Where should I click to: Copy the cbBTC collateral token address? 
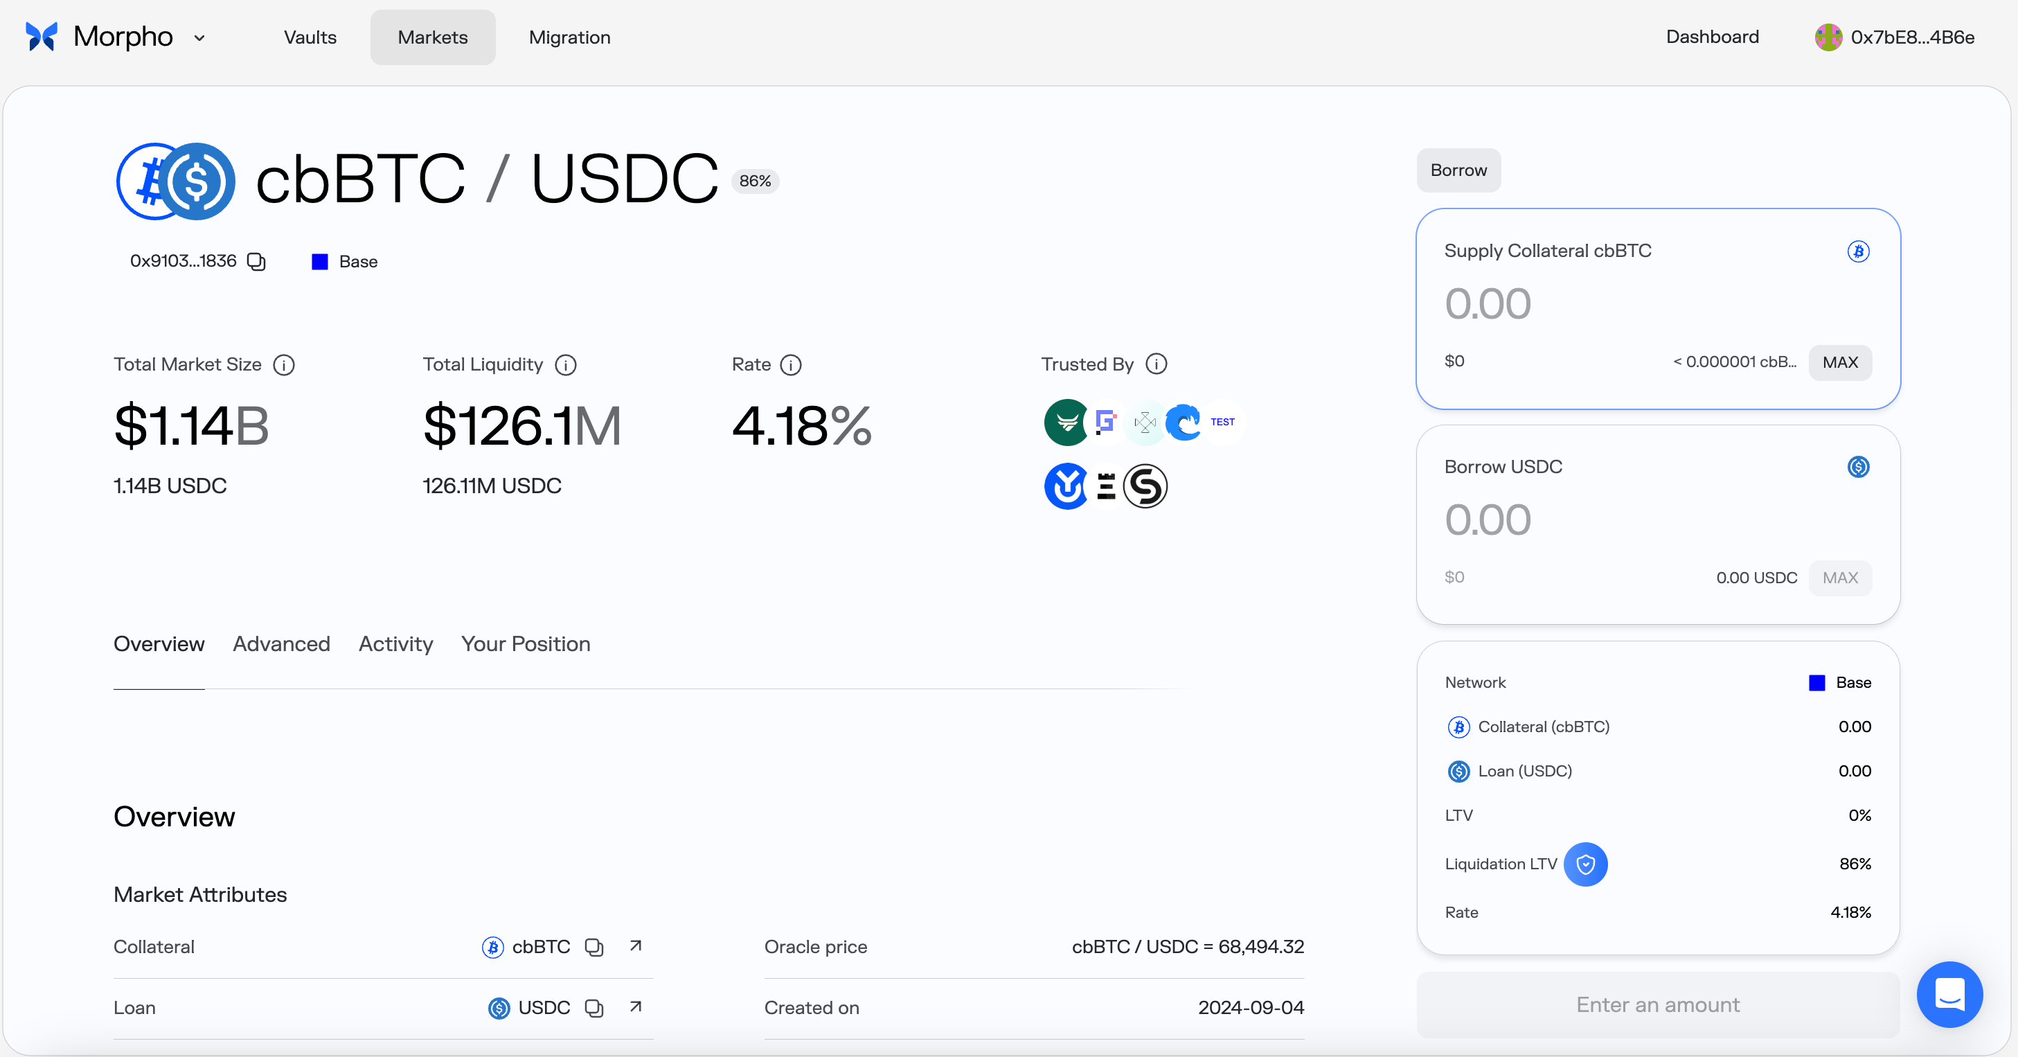click(593, 948)
